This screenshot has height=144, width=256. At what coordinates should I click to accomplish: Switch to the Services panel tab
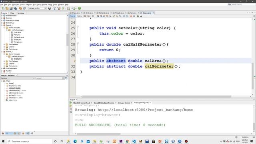[21, 13]
